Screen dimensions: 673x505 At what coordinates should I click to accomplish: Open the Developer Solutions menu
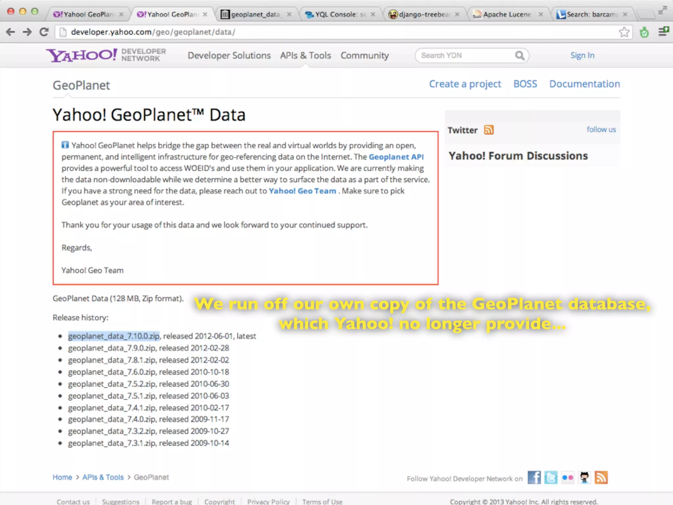(229, 55)
